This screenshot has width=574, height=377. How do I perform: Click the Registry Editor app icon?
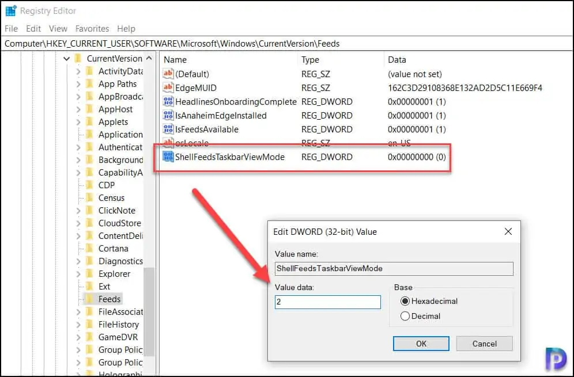coord(11,11)
